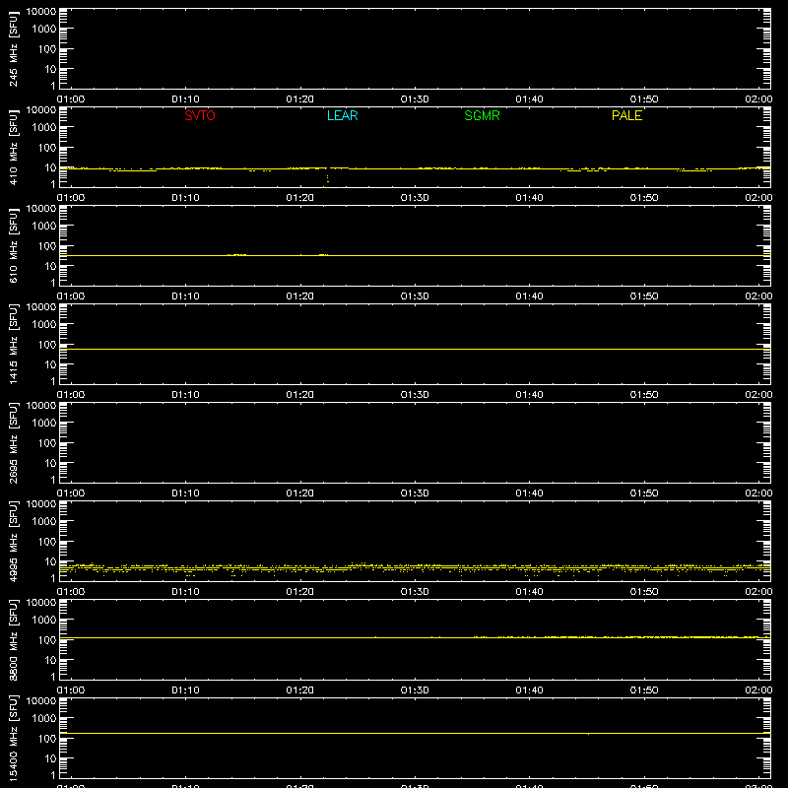Click 01:00 under the 1415 MHz panel
This screenshot has height=788, width=788.
(71, 395)
